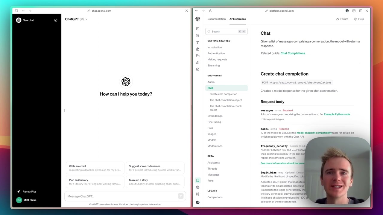Open the Usage bar chart icon
Screen dimensions: 383x215
[x=197, y=62]
